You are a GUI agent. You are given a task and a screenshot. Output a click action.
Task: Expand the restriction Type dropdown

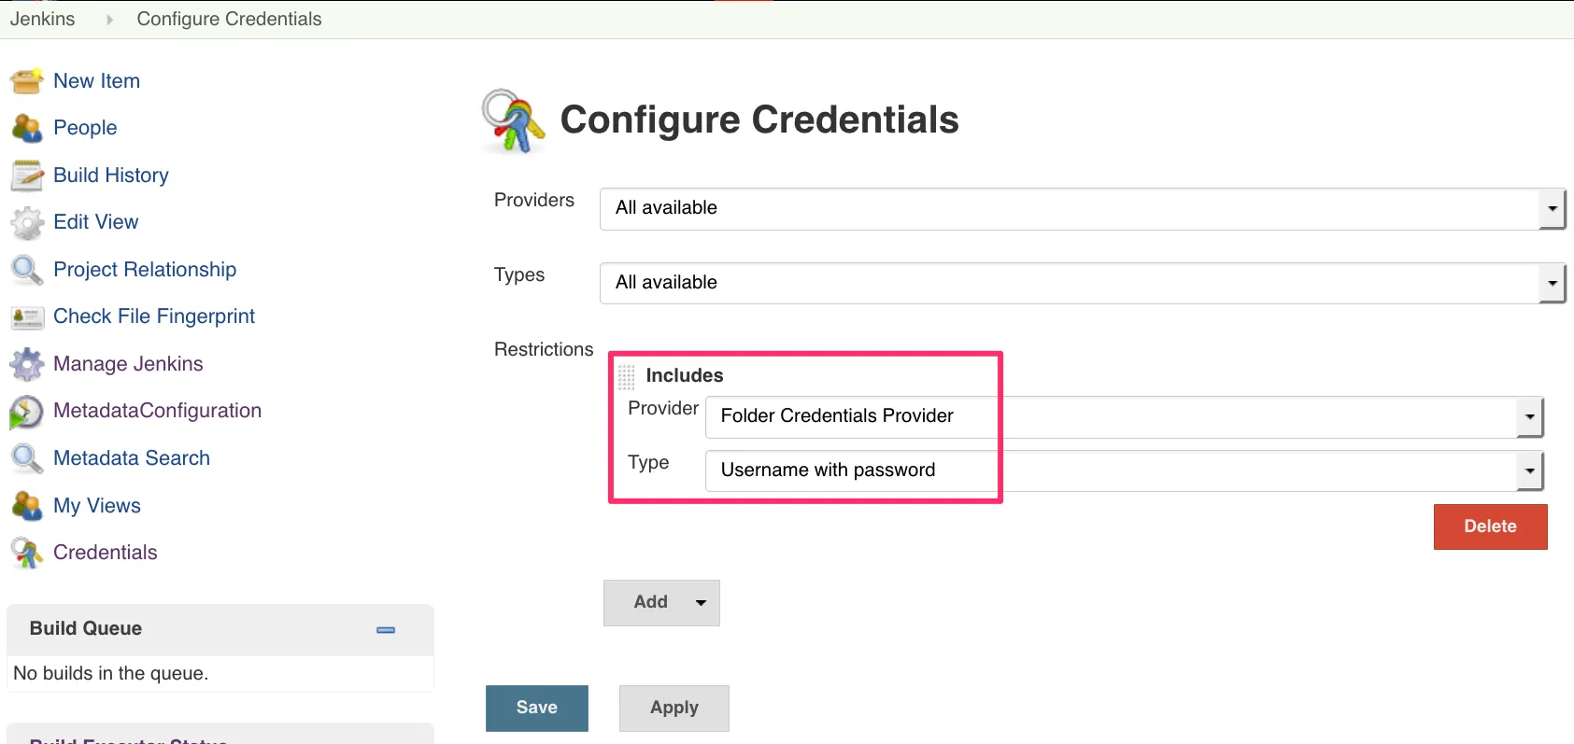tap(1528, 470)
